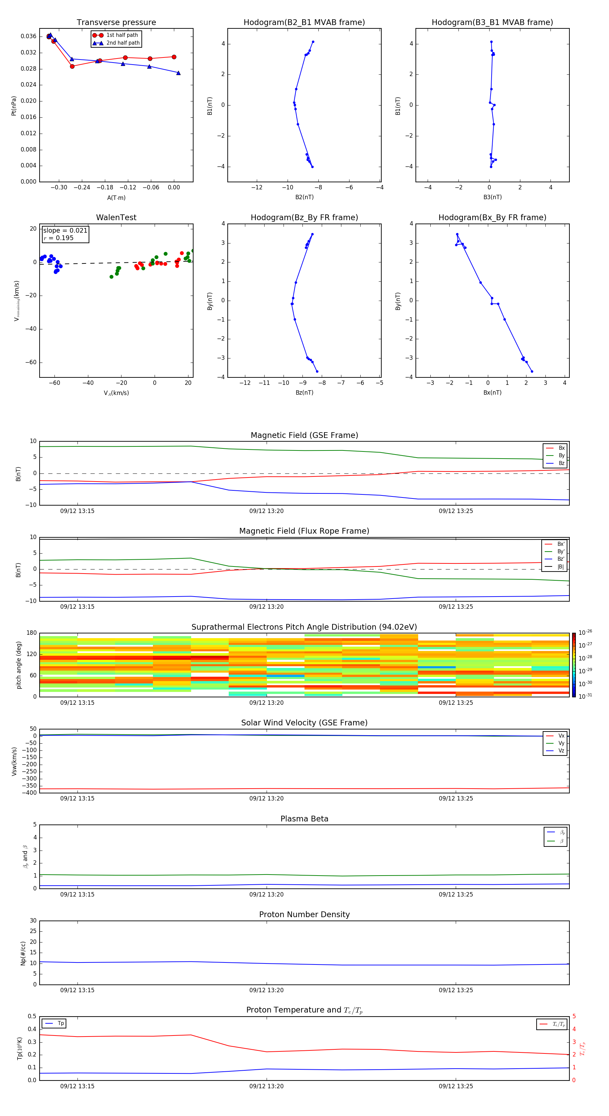Screen dimensions: 609x1116
Task: Click the βp legend entry in Plasma Beta
Action: click(x=556, y=832)
